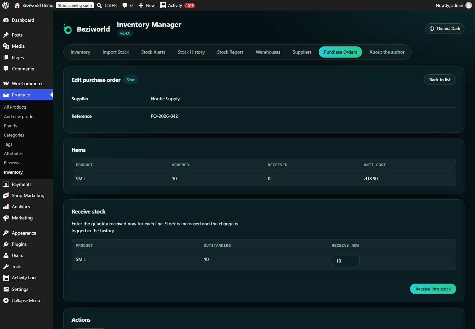Click the v2.4.0 version badge
475x329 pixels.
pos(125,33)
